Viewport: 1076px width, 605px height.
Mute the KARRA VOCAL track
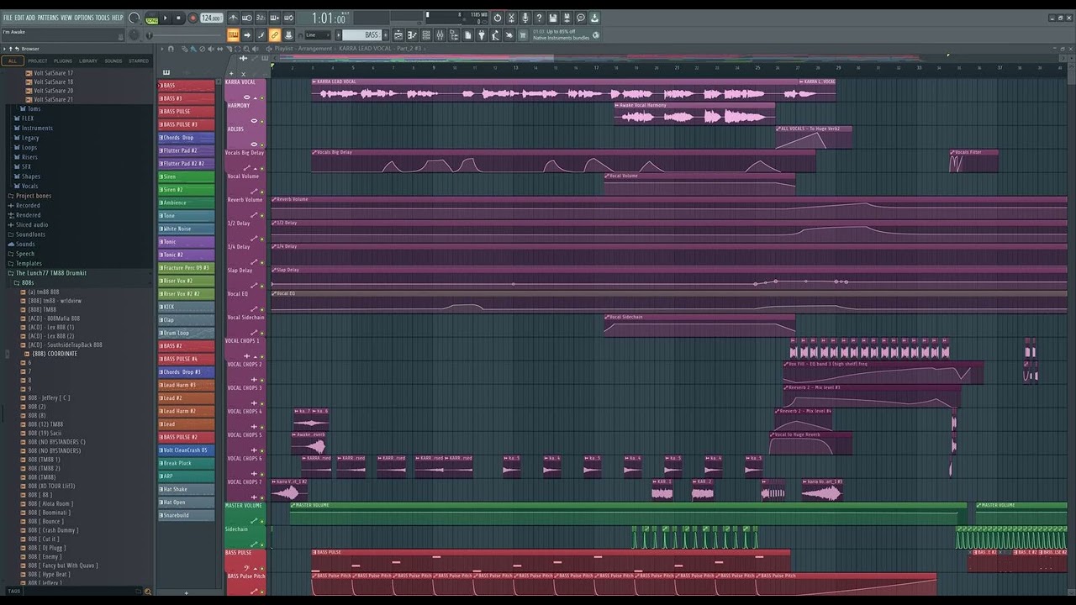coord(262,98)
